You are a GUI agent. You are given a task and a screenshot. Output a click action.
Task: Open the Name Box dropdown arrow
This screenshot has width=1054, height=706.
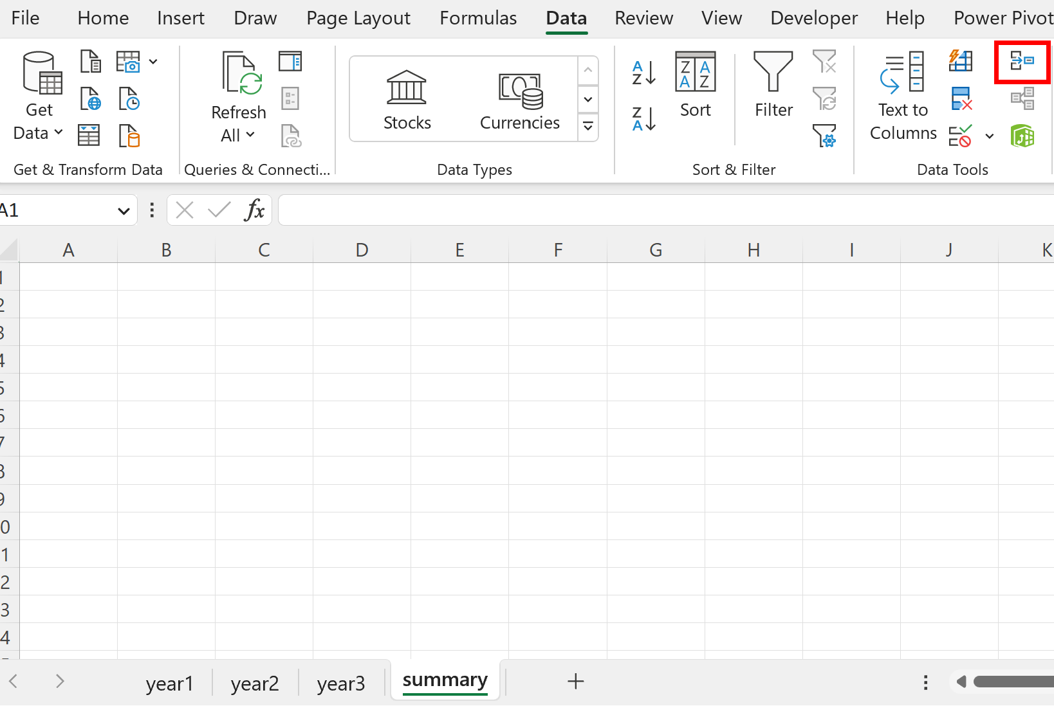124,211
